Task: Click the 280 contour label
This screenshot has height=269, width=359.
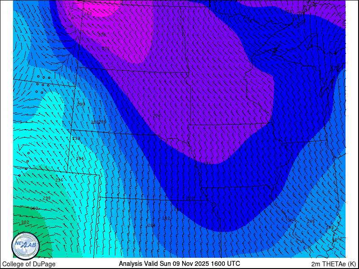Action: point(177,209)
